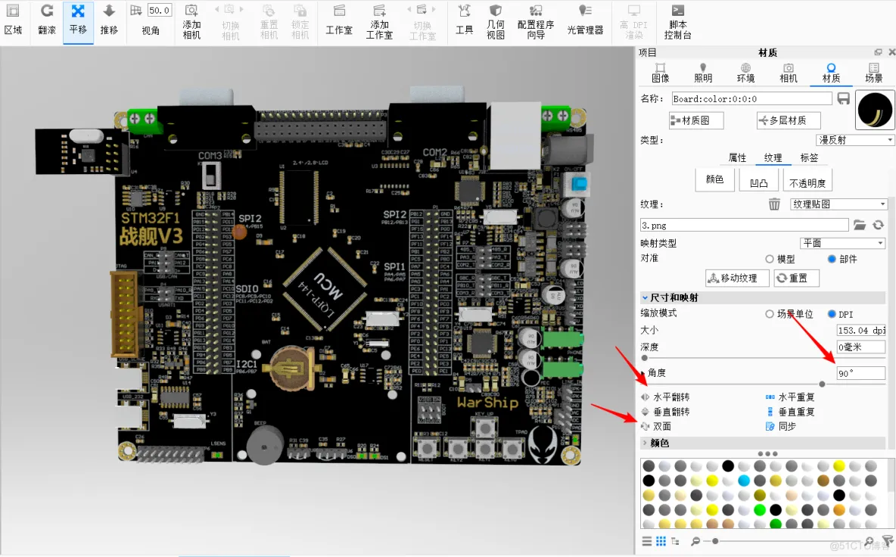Refresh the 3.png texture with reload icon

879,225
